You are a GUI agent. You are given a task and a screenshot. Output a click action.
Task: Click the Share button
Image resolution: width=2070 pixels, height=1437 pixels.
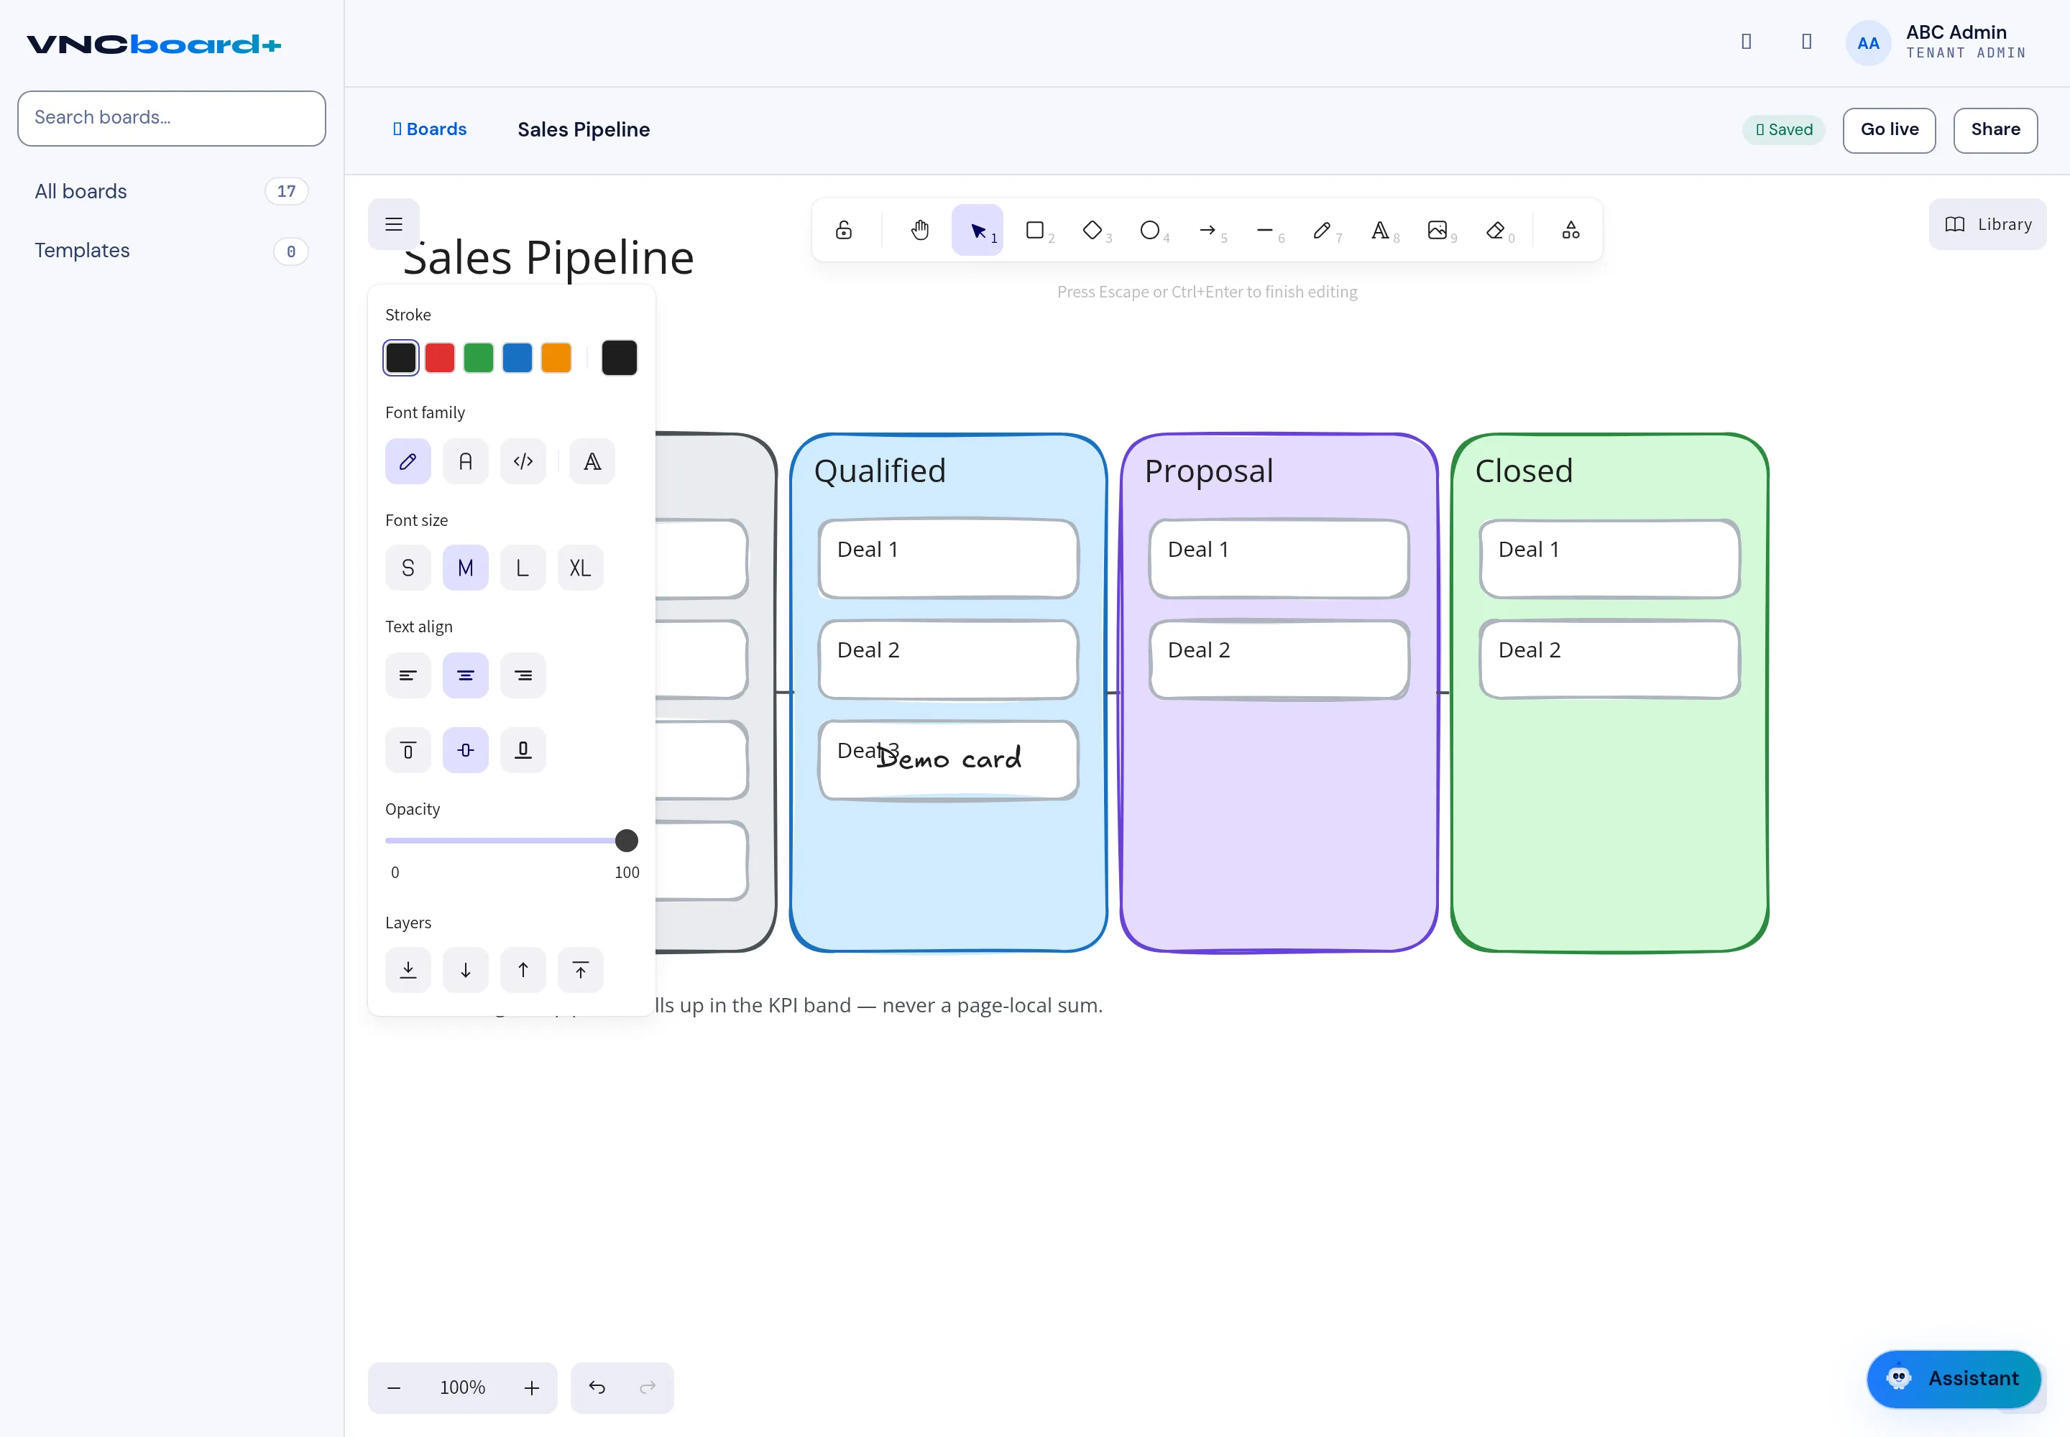[1996, 129]
